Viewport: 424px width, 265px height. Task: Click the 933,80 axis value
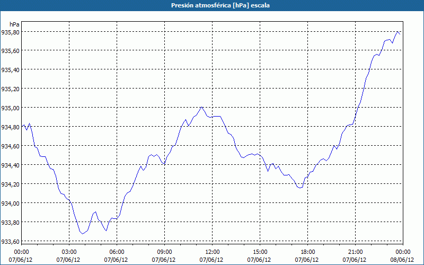click(10, 222)
